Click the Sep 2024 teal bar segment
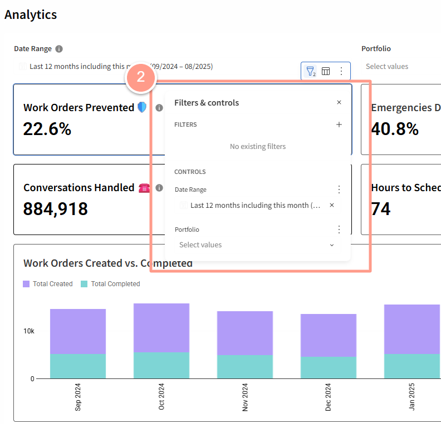 [x=78, y=366]
